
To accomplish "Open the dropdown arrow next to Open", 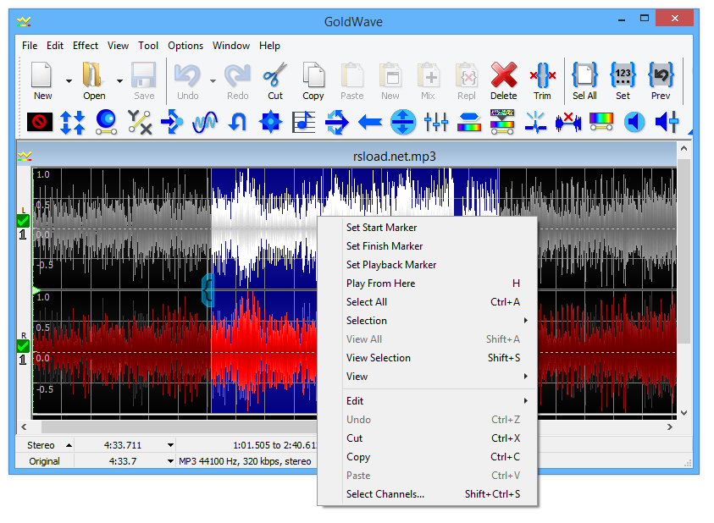I will 119,81.
